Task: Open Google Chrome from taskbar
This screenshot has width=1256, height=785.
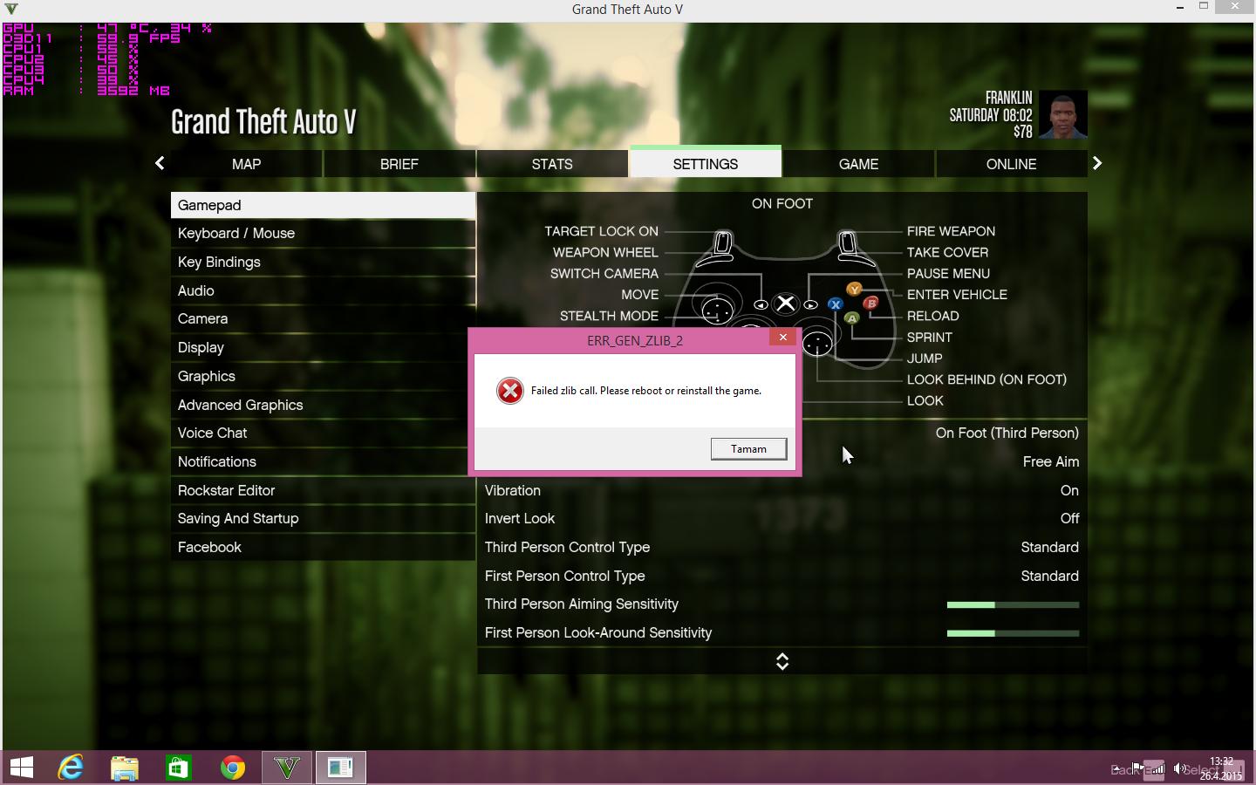Action: [233, 768]
